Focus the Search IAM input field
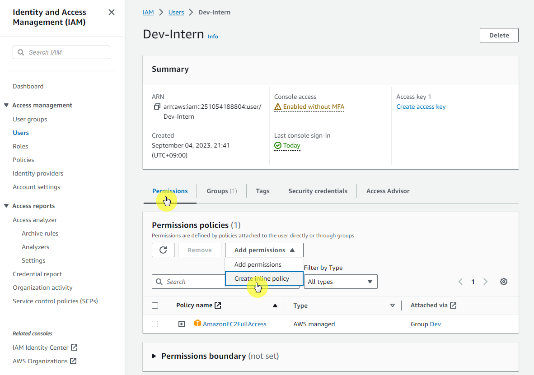Screen dimensions: 534x375 pyautogui.click(x=61, y=52)
